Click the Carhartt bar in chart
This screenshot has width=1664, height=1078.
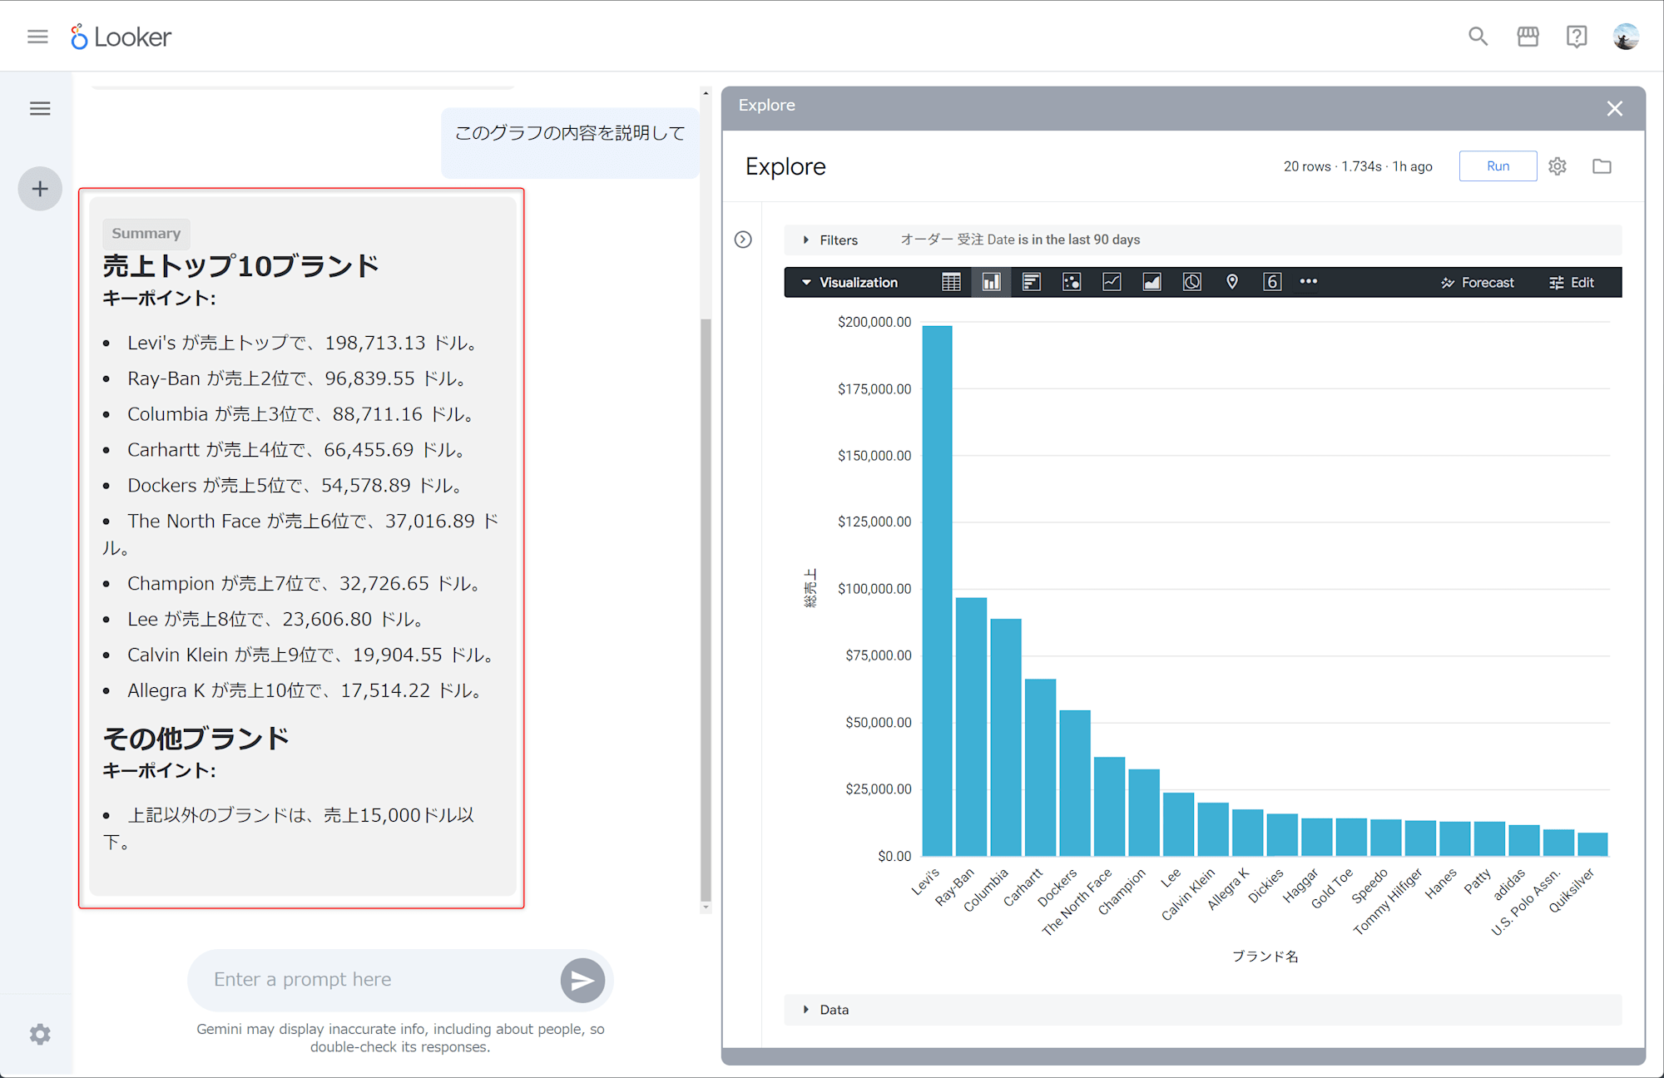click(1040, 768)
